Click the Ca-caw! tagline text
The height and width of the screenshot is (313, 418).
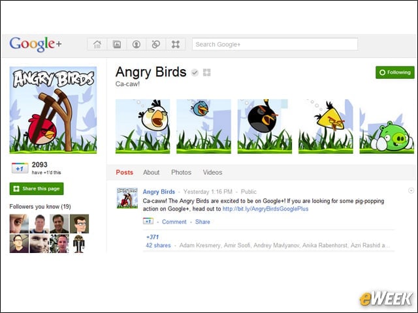[127, 84]
